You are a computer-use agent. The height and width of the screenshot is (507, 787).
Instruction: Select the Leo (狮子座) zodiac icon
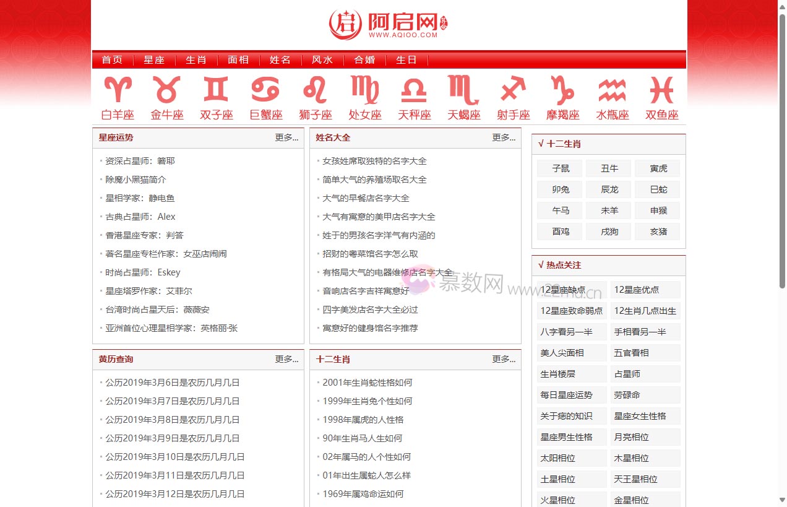point(315,90)
